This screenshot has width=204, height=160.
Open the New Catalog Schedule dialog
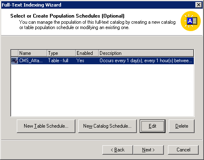coord(107,126)
